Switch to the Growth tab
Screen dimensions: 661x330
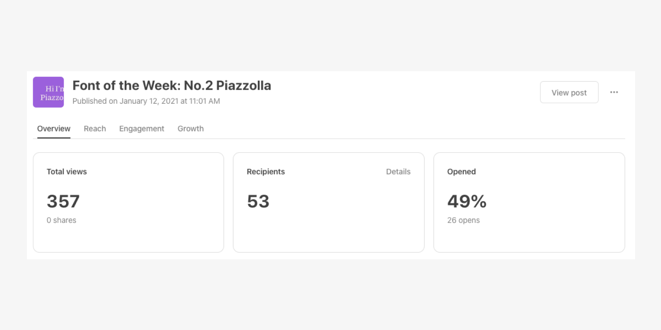[x=190, y=128]
